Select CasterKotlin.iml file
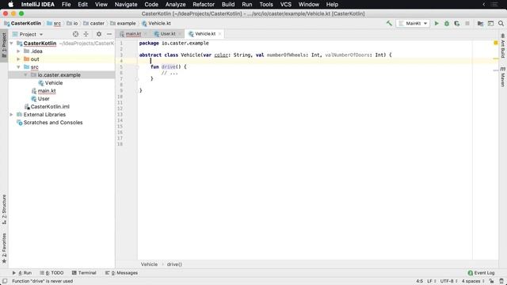Image resolution: width=507 pixels, height=285 pixels. click(x=50, y=107)
